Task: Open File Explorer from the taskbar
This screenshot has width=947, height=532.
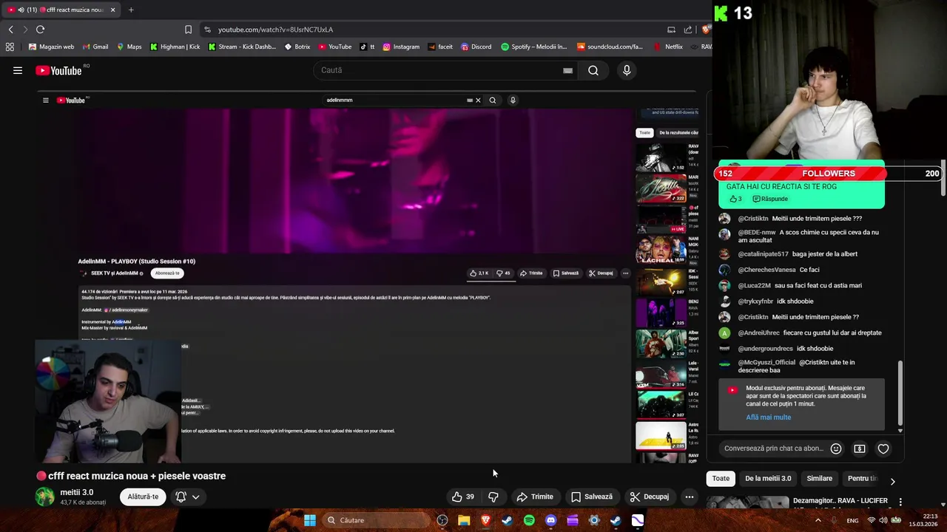Action: [464, 520]
